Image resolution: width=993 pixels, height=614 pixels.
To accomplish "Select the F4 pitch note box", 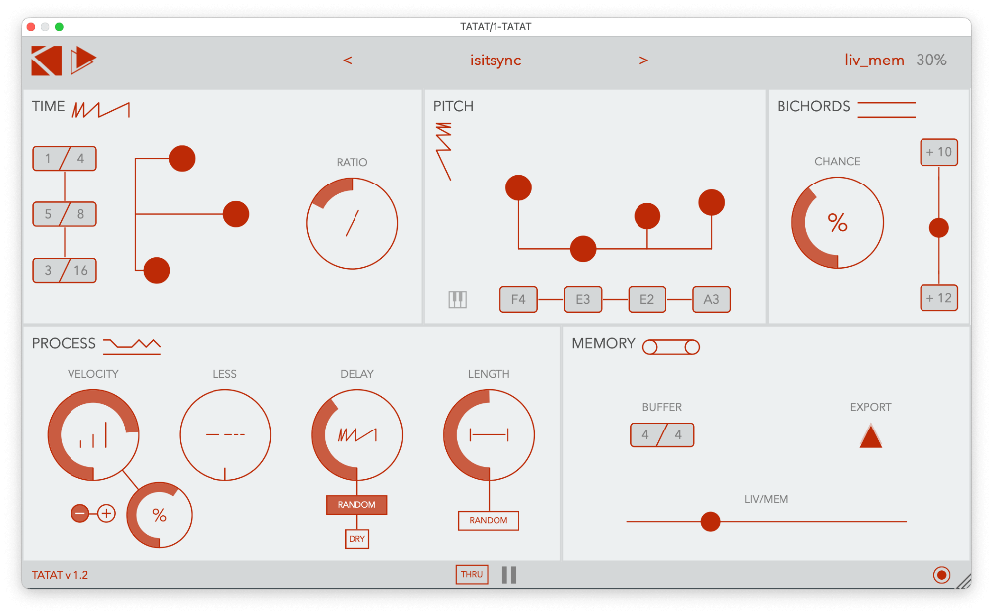I will 518,300.
